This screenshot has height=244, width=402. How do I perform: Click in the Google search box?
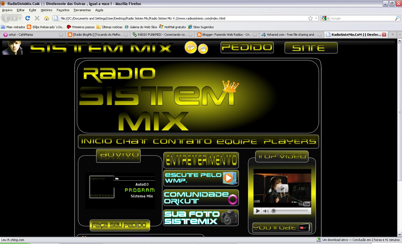[x=362, y=18]
